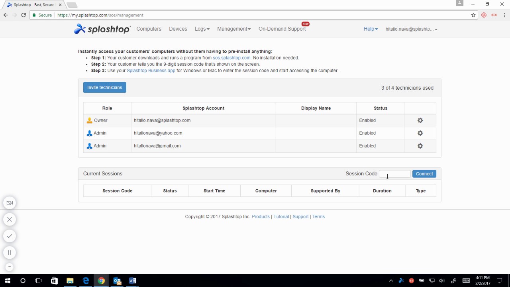Open On-Demand Support in navigation
The image size is (510, 287).
(282, 29)
